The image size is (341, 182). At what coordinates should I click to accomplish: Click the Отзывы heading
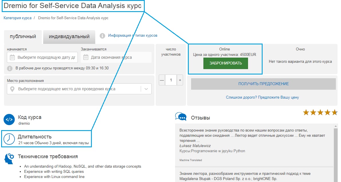point(201,118)
